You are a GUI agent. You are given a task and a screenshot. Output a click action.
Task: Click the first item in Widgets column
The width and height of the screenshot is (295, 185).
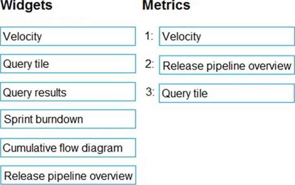(68, 37)
